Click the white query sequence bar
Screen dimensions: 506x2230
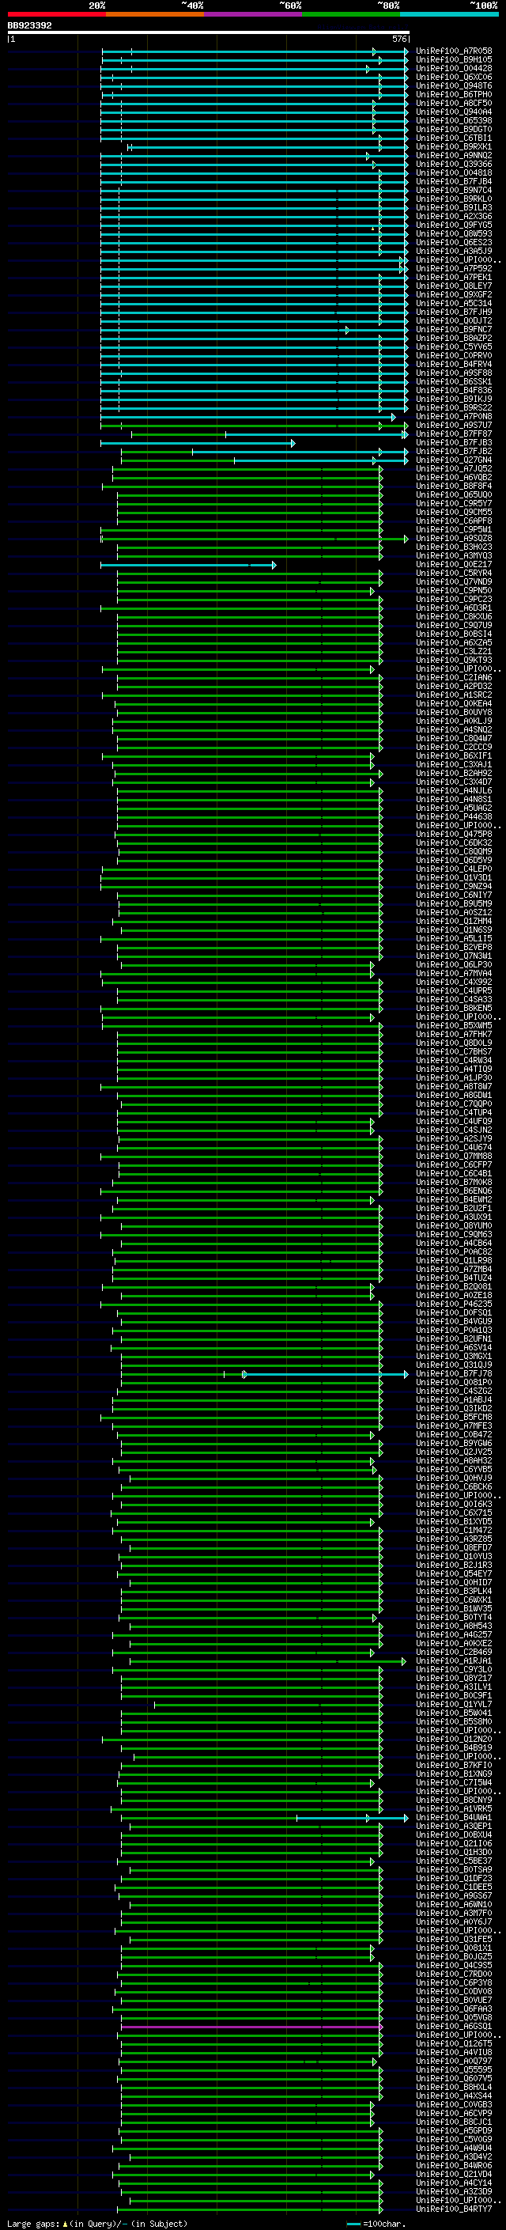click(209, 32)
